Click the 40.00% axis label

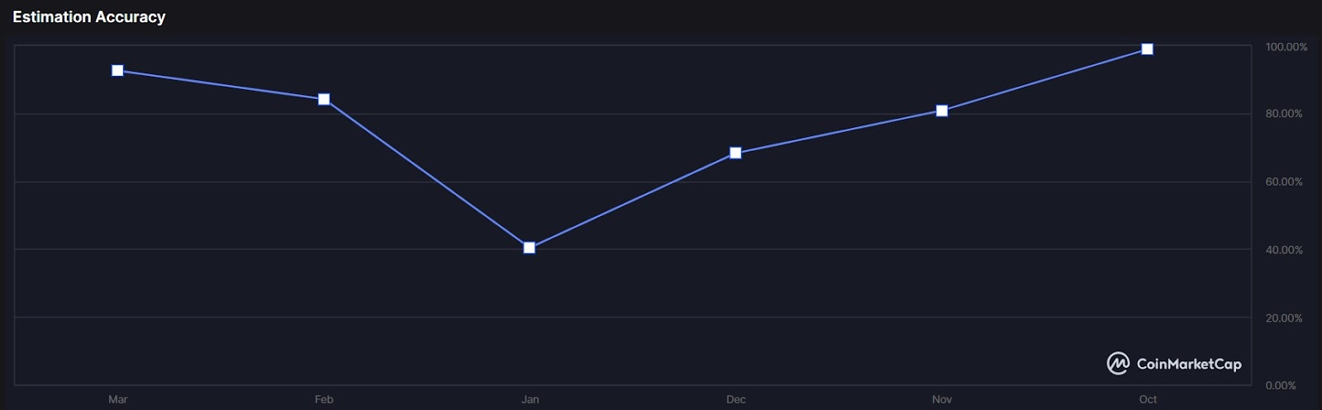click(x=1284, y=250)
